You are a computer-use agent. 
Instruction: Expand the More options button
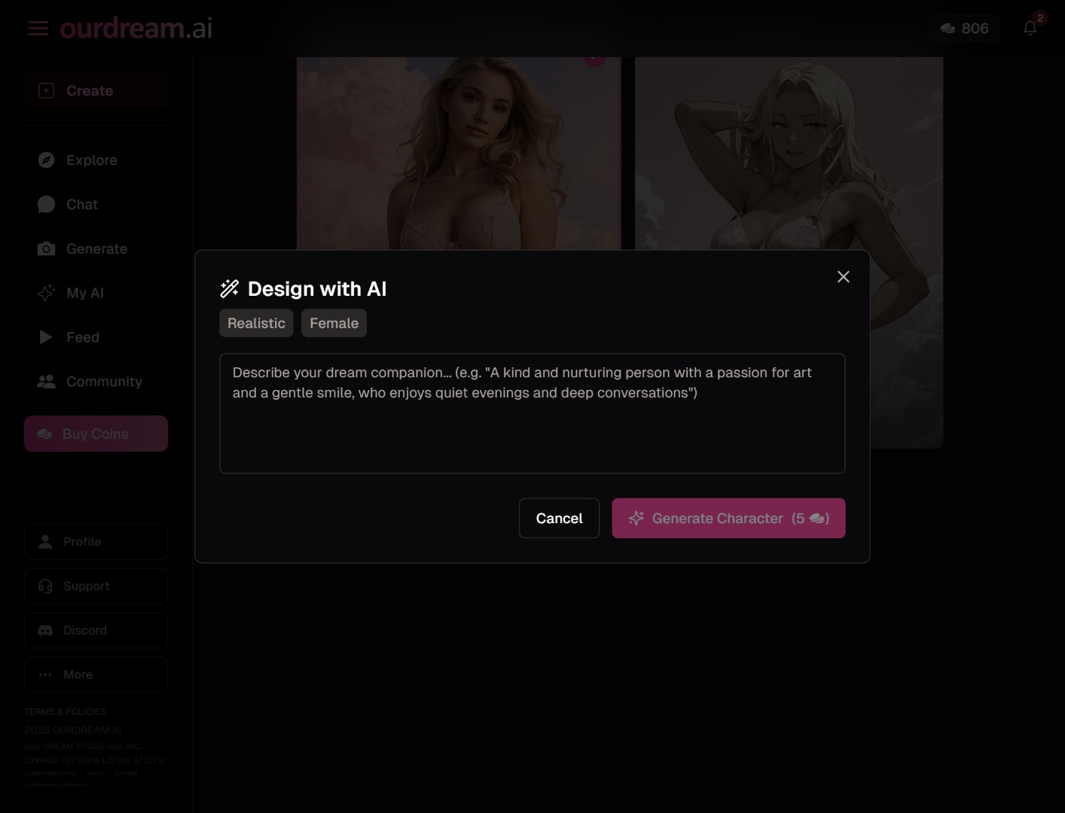(x=96, y=674)
